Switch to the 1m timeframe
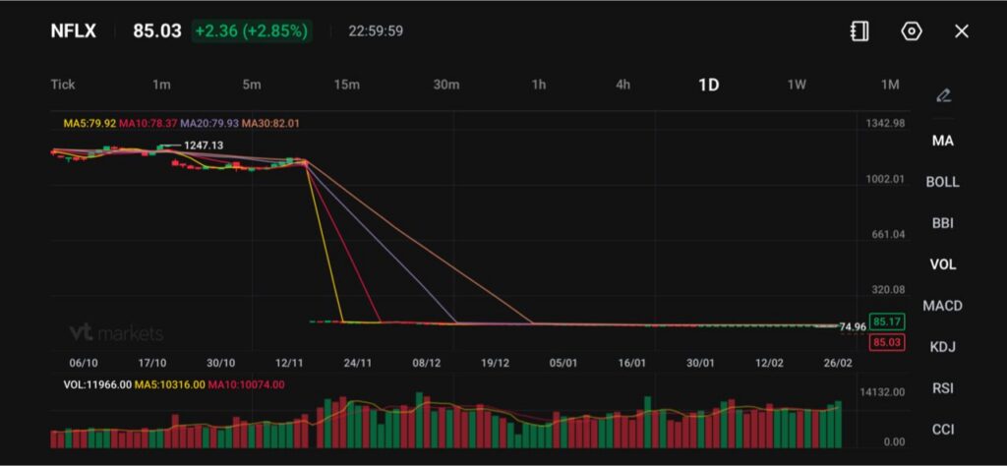 [161, 85]
